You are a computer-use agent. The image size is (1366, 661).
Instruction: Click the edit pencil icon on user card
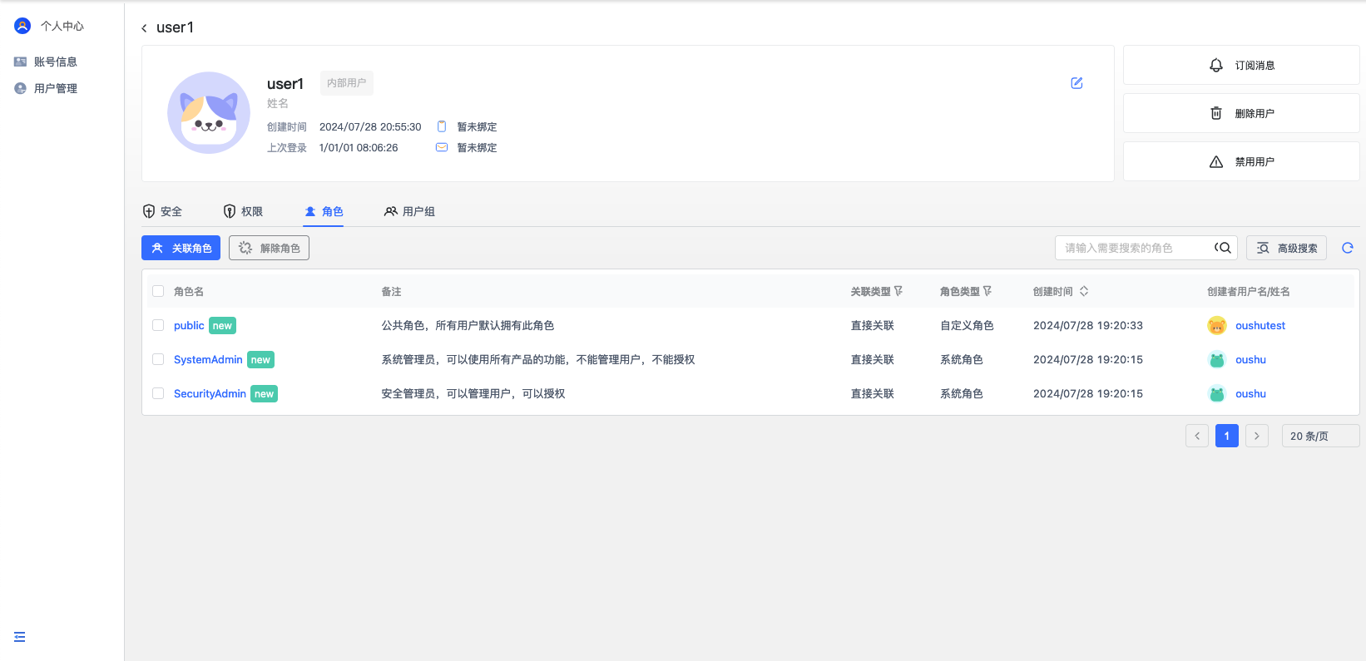coord(1076,83)
